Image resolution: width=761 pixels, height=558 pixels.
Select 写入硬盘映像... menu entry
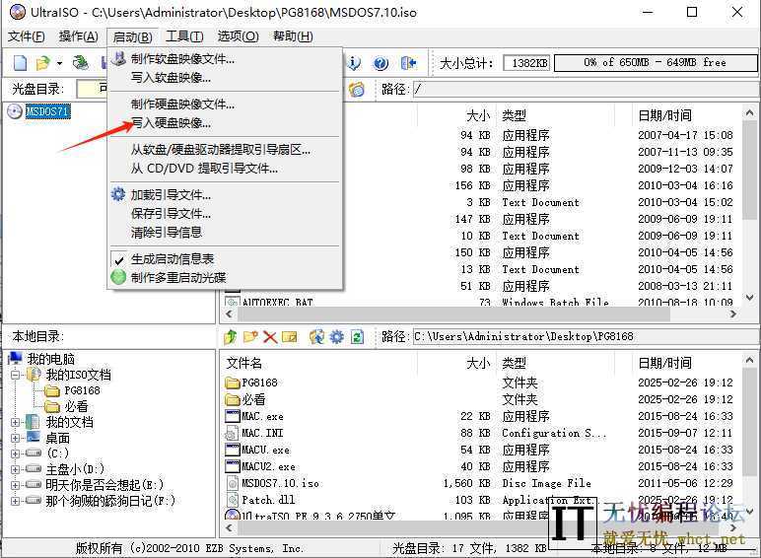tap(171, 123)
